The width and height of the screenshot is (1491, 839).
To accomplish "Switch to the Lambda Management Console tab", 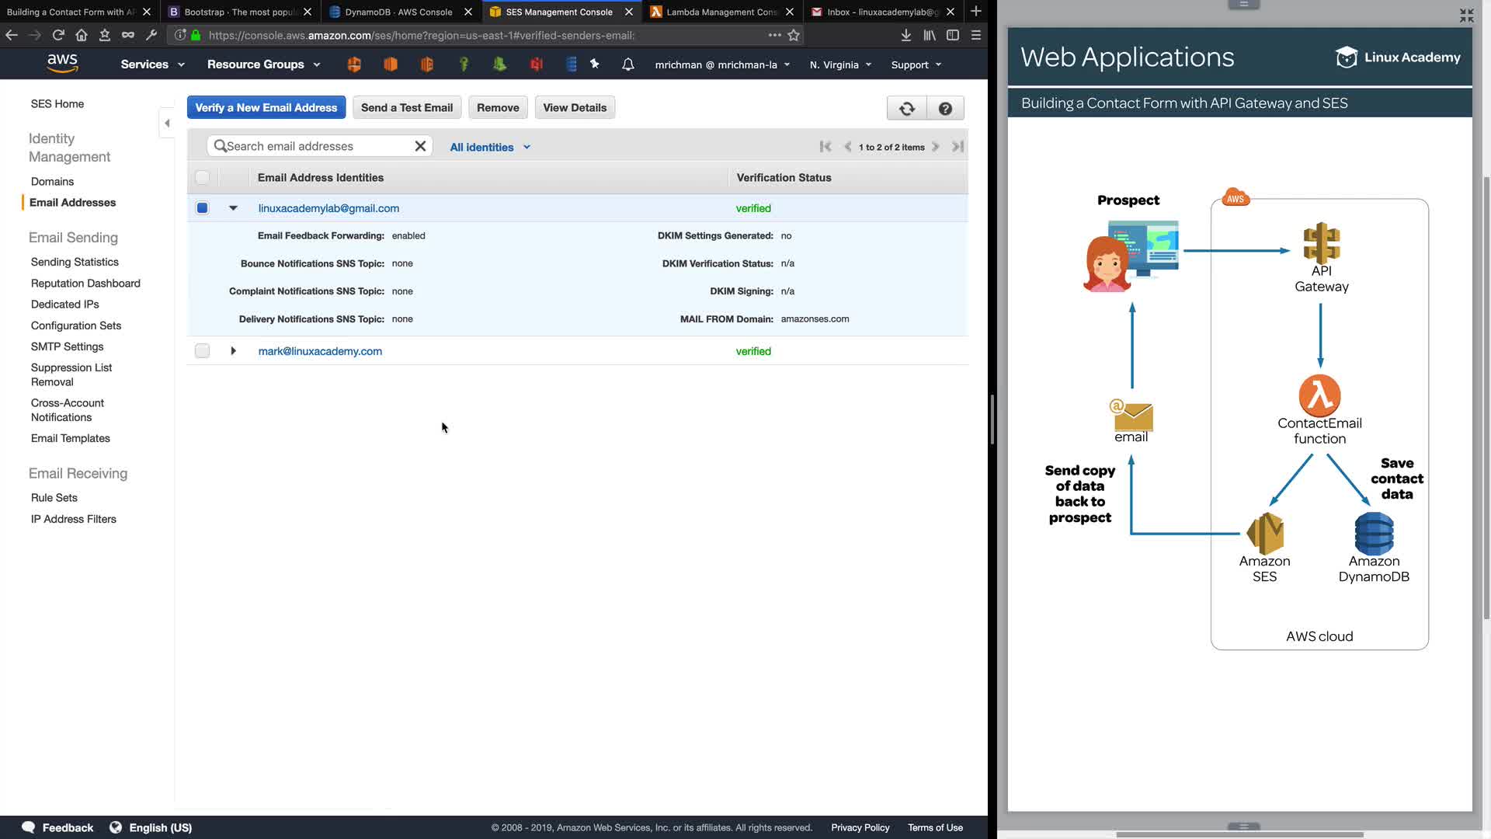I will pos(721,12).
